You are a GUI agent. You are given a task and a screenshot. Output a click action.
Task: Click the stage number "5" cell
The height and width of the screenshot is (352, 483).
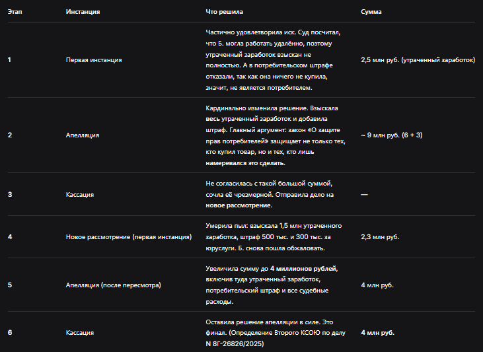click(10, 285)
